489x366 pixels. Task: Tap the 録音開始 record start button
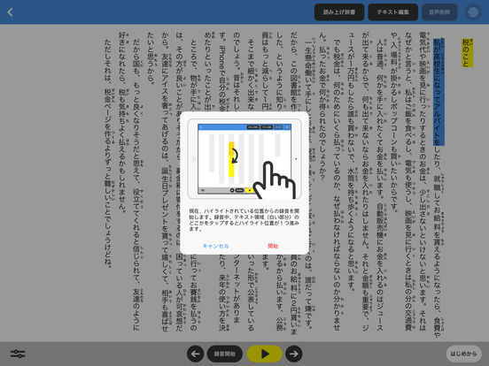[224, 354]
